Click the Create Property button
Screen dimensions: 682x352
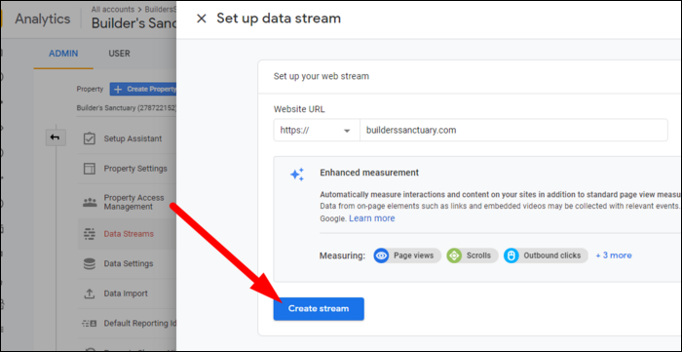coord(143,89)
